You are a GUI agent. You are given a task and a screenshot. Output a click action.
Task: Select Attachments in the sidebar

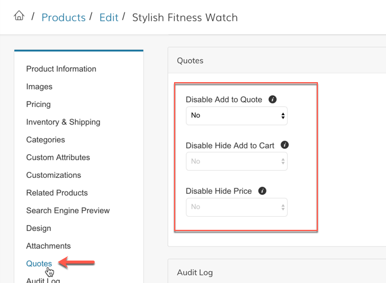pyautogui.click(x=48, y=246)
